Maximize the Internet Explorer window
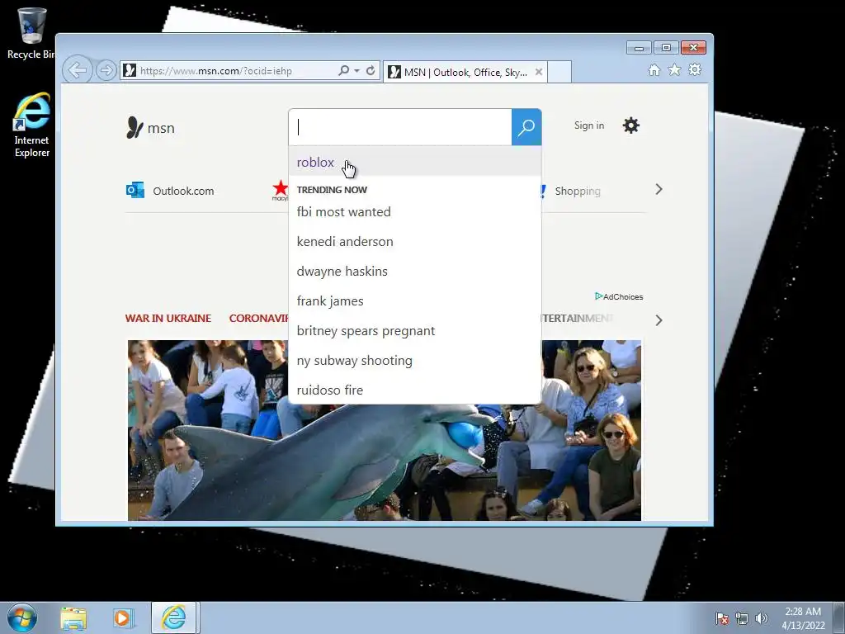 (666, 48)
